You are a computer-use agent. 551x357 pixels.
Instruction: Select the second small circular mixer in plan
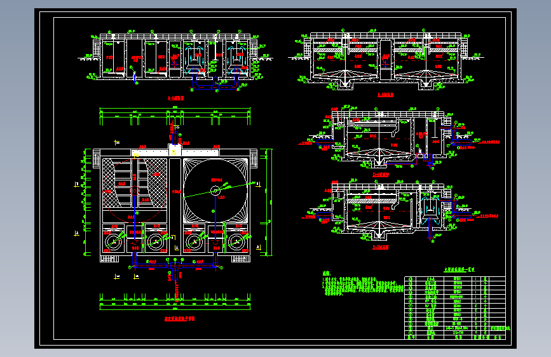pos(155,241)
